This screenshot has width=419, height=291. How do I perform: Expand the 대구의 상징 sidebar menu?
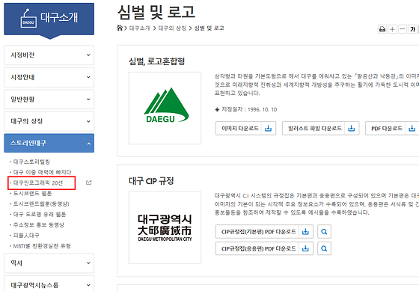[x=49, y=121]
